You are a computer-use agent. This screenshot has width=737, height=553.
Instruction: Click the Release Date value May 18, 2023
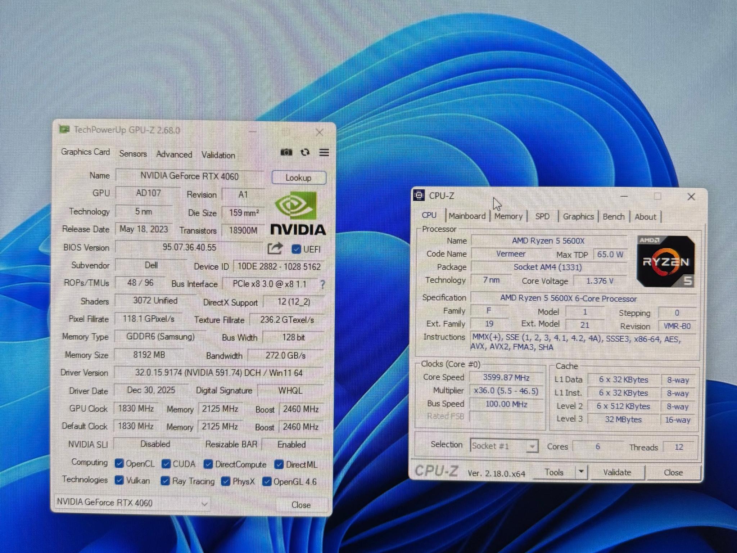click(144, 229)
